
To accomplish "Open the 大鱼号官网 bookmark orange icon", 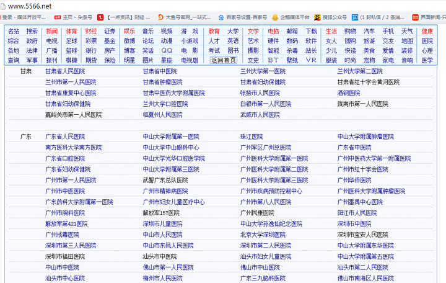I will (x=160, y=17).
